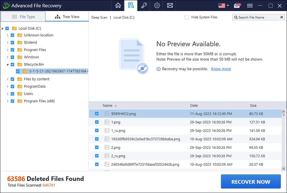Select the S-1-5-21-2621983907 folder label
The image size is (287, 193).
coord(58,71)
